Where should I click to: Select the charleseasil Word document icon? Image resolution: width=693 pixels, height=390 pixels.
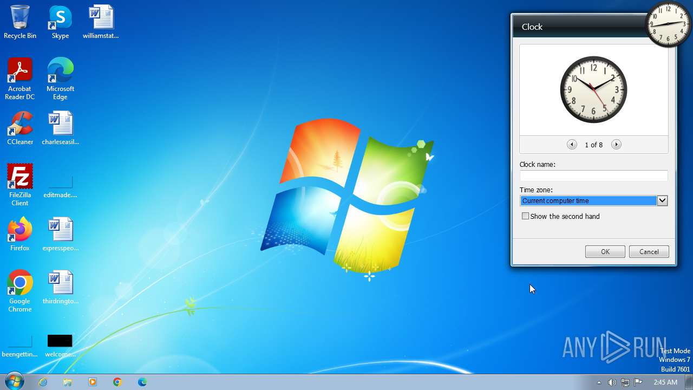pyautogui.click(x=60, y=128)
